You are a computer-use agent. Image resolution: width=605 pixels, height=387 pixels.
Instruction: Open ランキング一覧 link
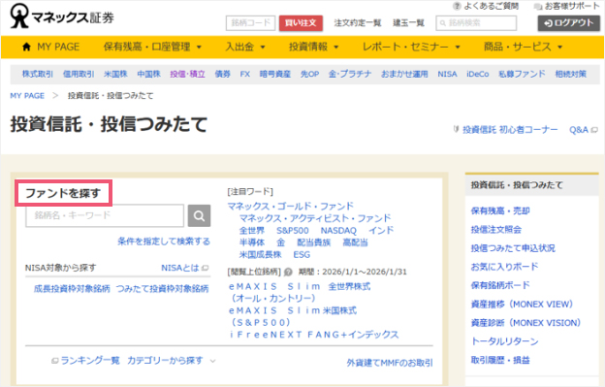(90, 361)
